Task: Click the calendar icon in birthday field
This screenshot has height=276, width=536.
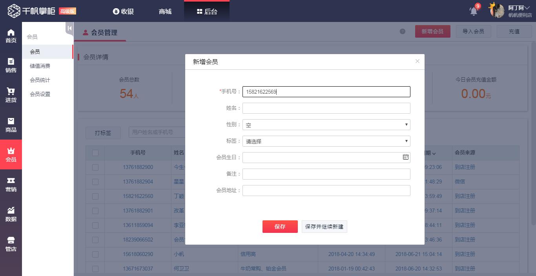Action: 406,157
